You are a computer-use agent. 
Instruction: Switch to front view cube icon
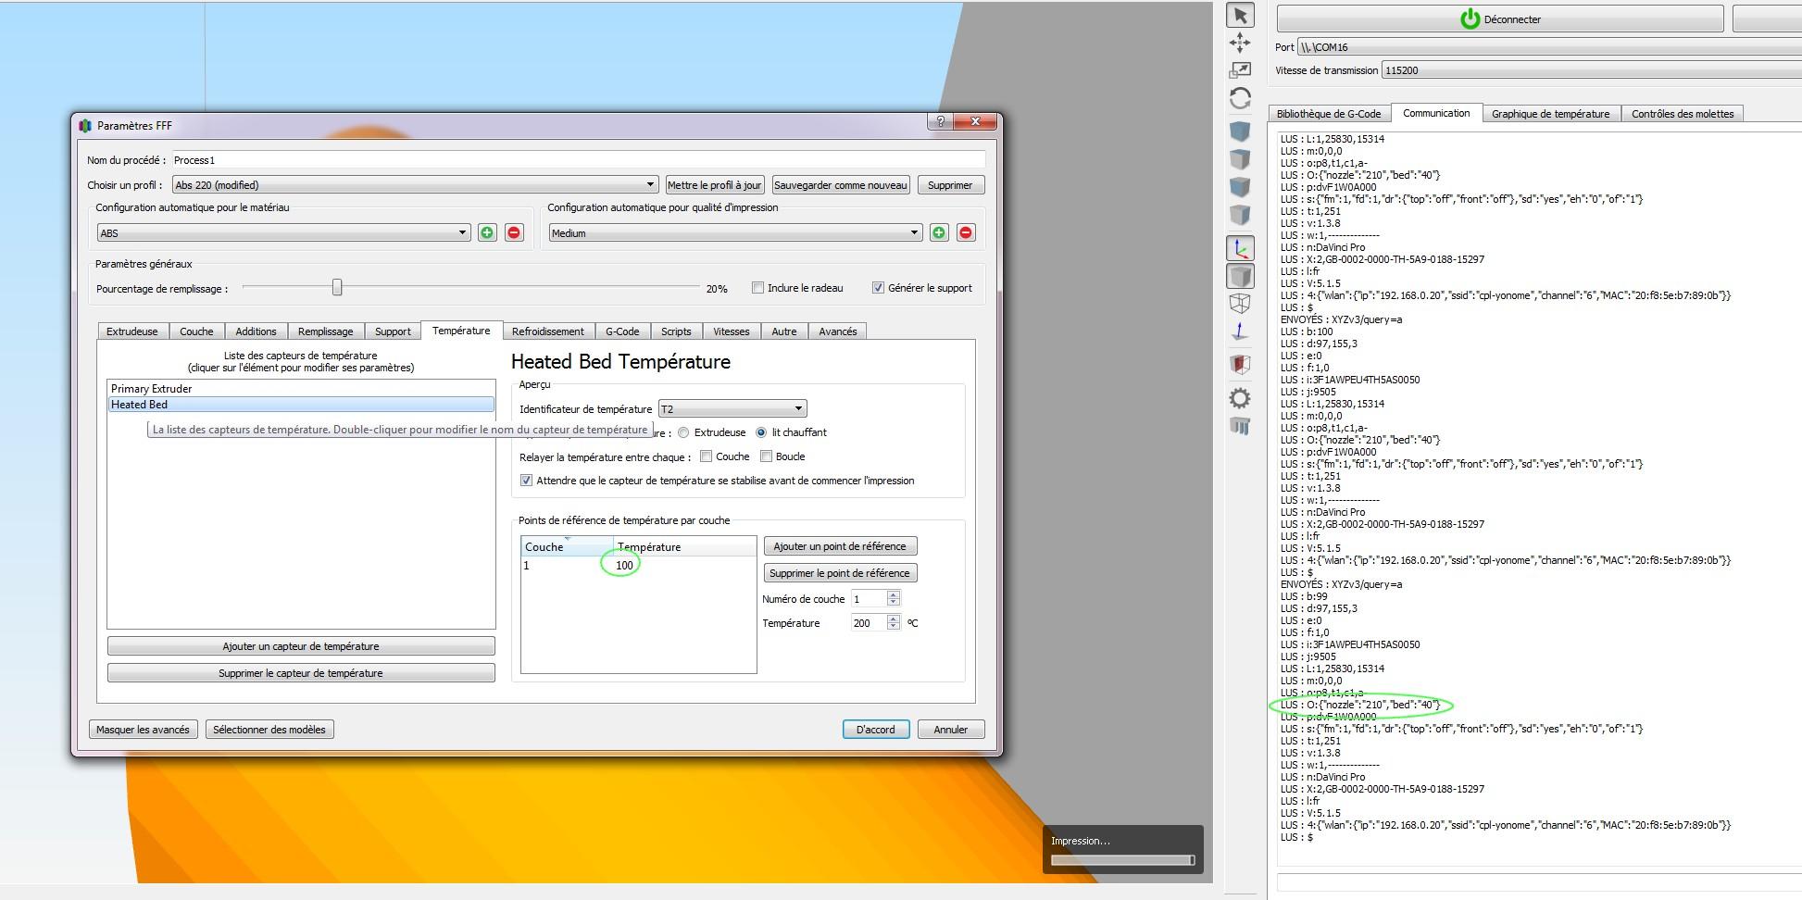[1240, 187]
